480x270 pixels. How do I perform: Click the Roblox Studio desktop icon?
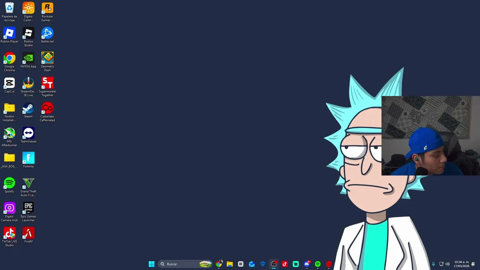[28, 37]
